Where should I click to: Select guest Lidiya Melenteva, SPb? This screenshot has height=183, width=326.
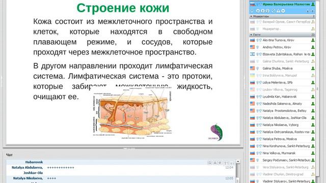[x=282, y=82]
